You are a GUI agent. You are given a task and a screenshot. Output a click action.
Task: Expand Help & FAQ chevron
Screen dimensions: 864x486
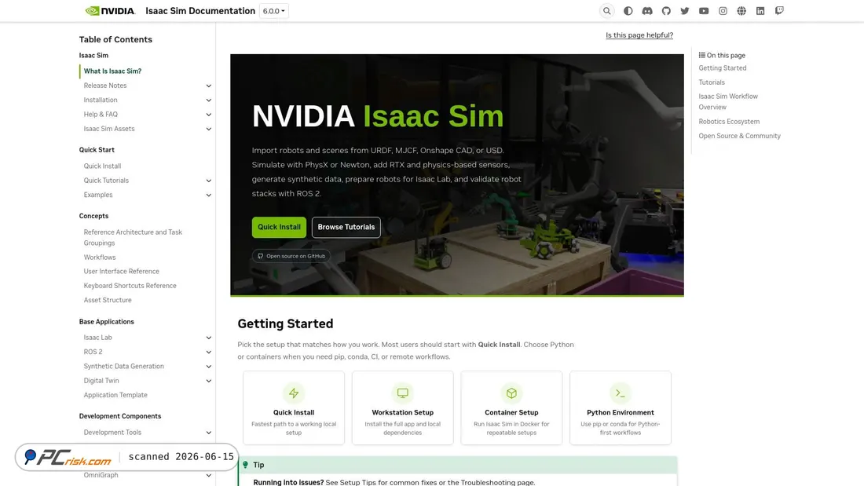pos(209,114)
